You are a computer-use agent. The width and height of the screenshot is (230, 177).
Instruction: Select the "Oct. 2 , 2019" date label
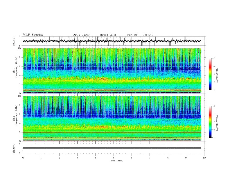pos(81,35)
